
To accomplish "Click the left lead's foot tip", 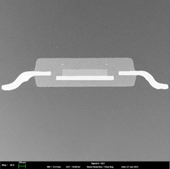I will (x=6, y=87).
